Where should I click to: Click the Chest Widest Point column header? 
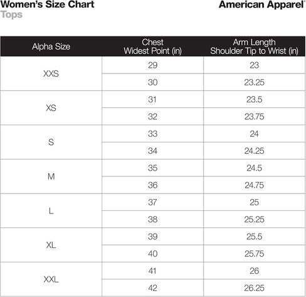152,46
